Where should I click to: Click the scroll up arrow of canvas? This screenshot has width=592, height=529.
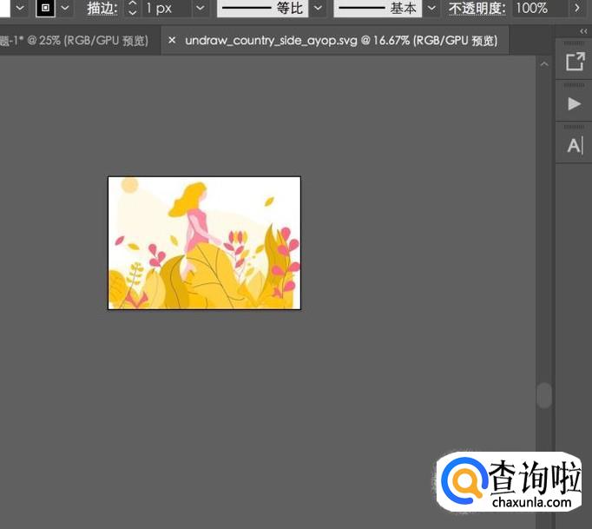point(544,64)
